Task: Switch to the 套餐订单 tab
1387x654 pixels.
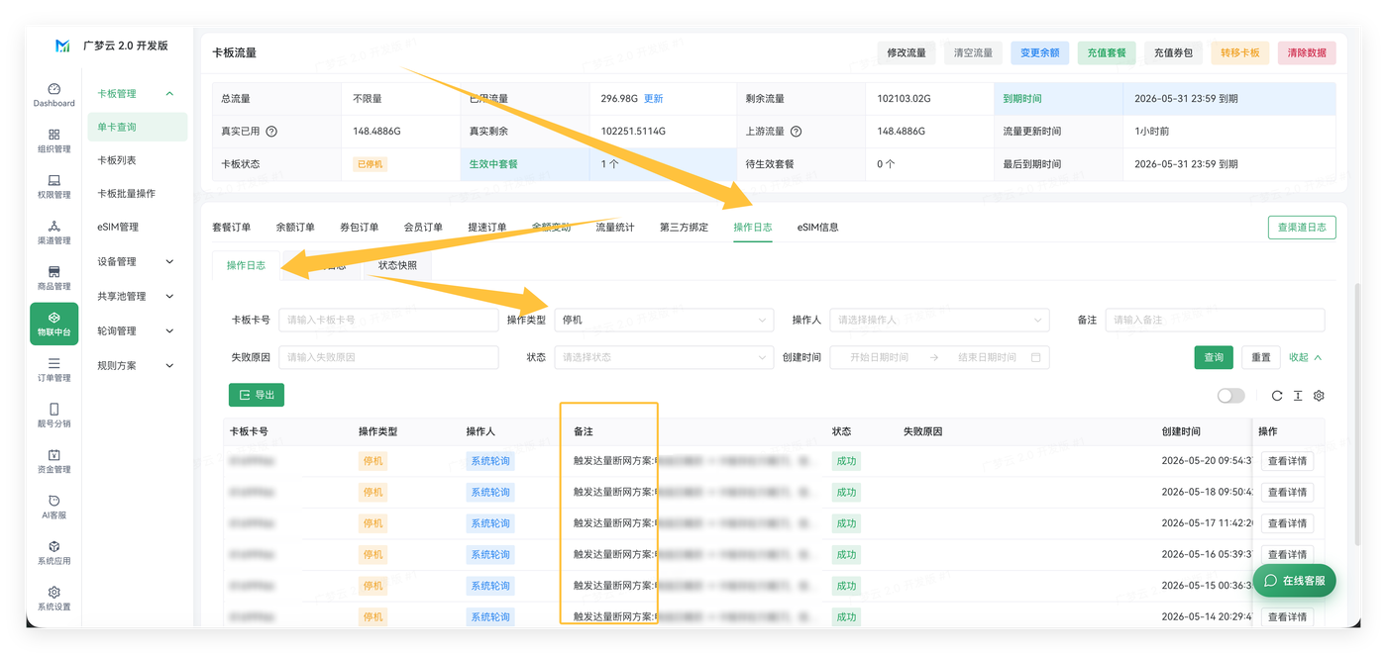Action: click(232, 228)
